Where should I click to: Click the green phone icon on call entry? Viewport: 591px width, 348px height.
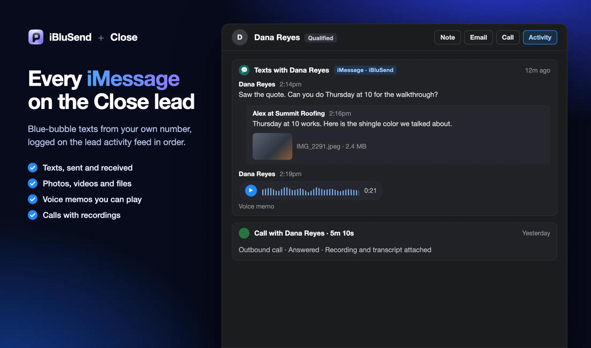[x=244, y=233]
